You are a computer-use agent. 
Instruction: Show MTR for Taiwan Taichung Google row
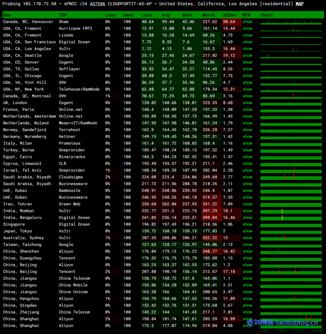[x=247, y=245]
